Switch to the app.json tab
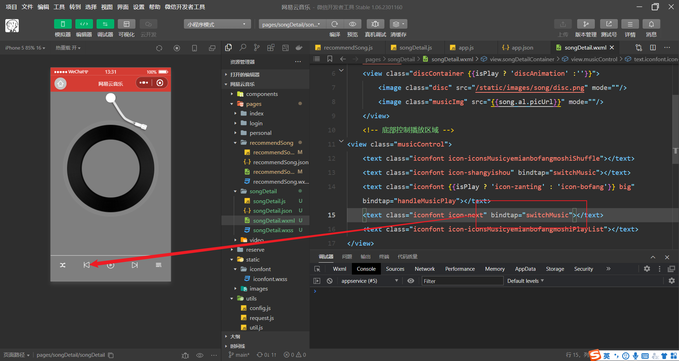This screenshot has width=679, height=361. click(x=522, y=47)
